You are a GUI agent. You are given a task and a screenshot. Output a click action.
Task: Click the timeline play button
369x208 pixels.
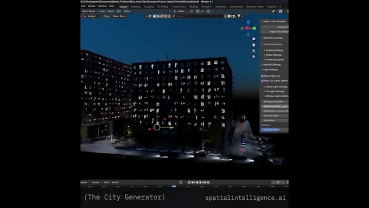[200, 182]
